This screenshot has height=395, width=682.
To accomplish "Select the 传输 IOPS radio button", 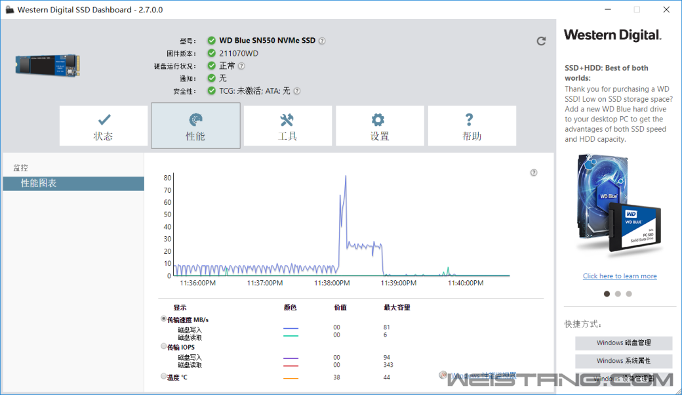I will click(x=164, y=346).
